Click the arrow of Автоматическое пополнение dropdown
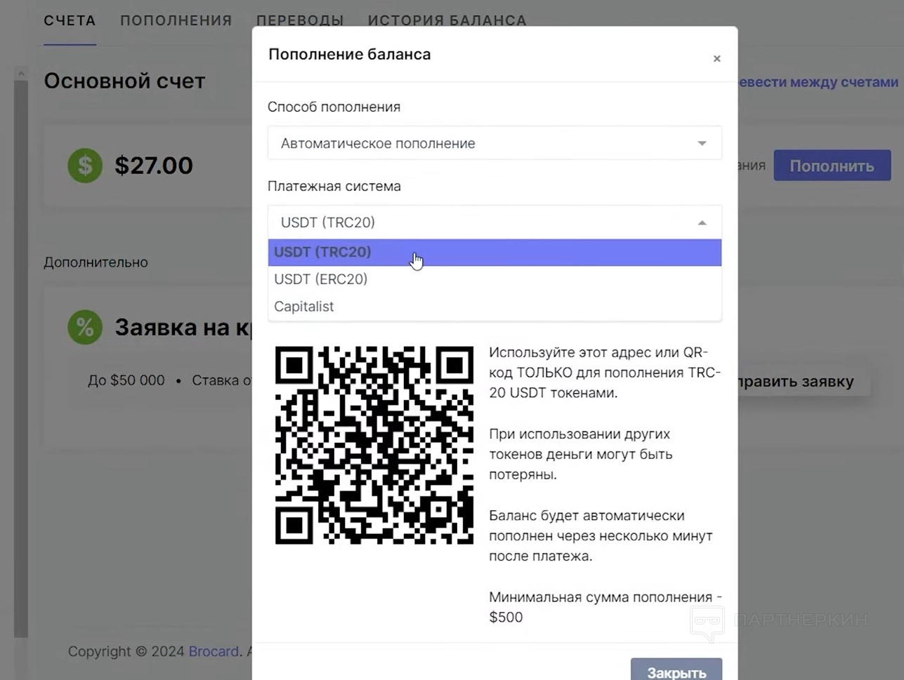The width and height of the screenshot is (904, 680). 702,143
